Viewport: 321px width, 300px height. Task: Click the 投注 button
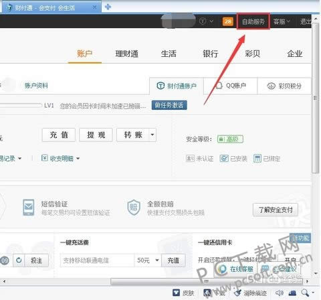(36, 260)
